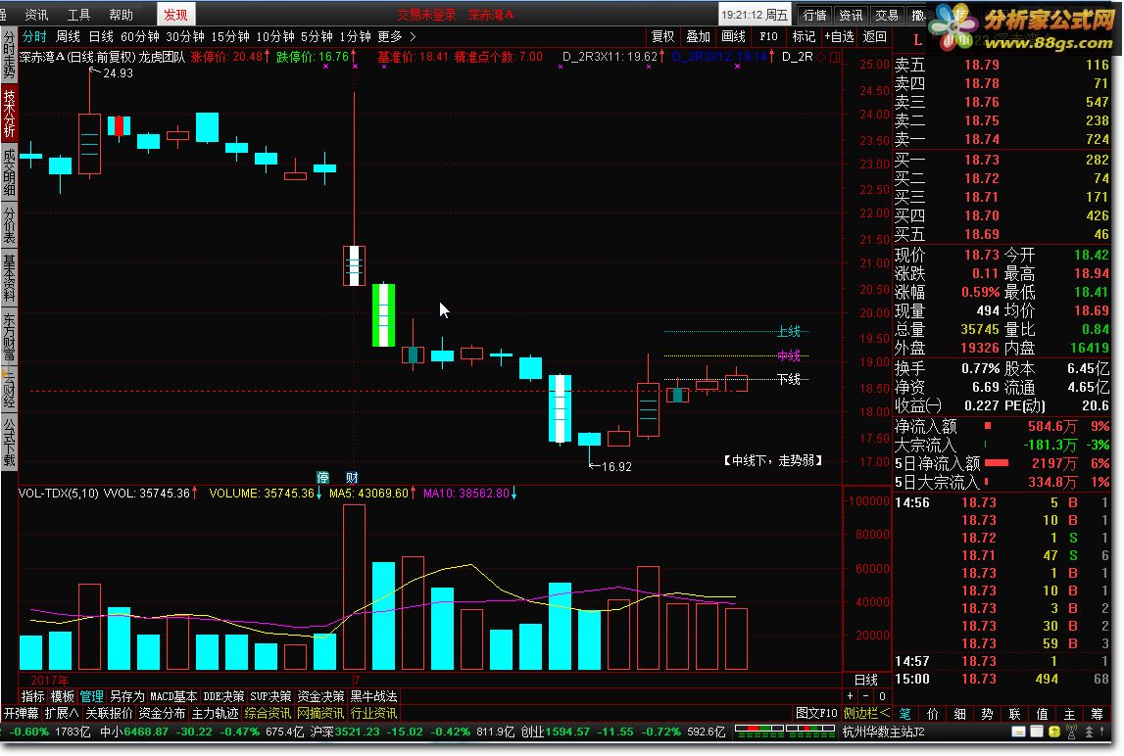The width and height of the screenshot is (1124, 756).
Task: Select the 价 tab in the sidebar
Action: [933, 714]
